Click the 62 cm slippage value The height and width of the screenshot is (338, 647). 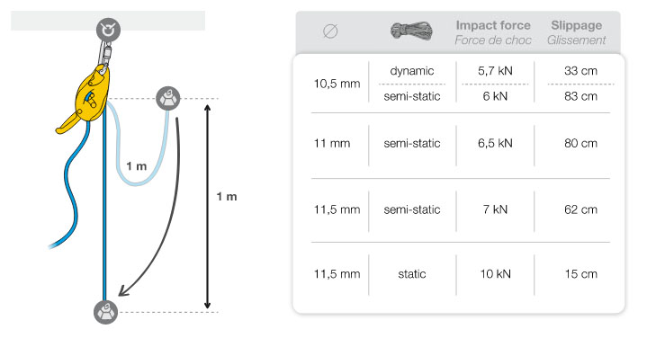click(x=580, y=209)
